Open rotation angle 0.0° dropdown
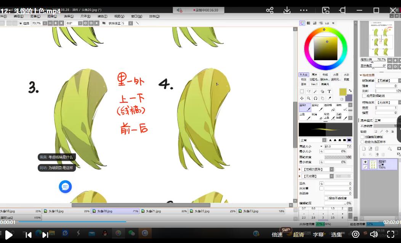Viewport: 401px width, 243px height. point(80,23)
